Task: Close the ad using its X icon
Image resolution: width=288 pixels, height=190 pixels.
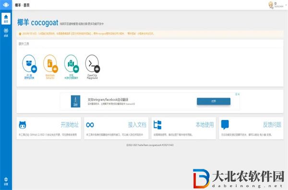Action: click(239, 94)
